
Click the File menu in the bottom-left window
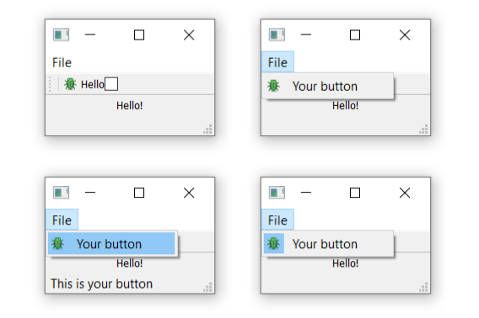pyautogui.click(x=62, y=220)
